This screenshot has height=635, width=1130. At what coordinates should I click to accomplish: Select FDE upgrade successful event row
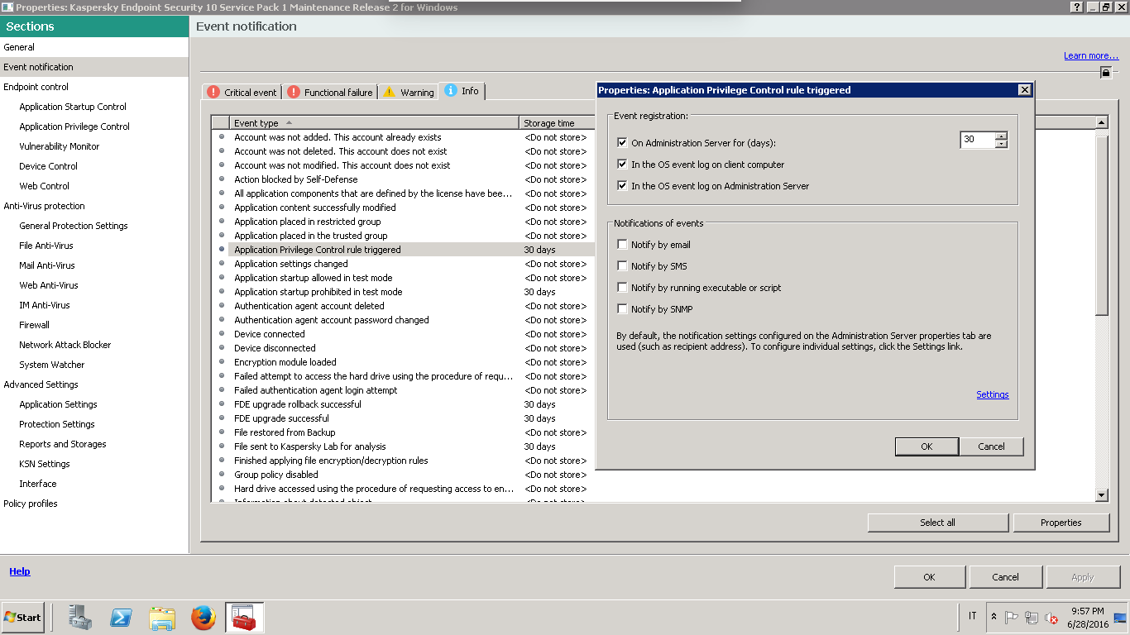point(403,418)
